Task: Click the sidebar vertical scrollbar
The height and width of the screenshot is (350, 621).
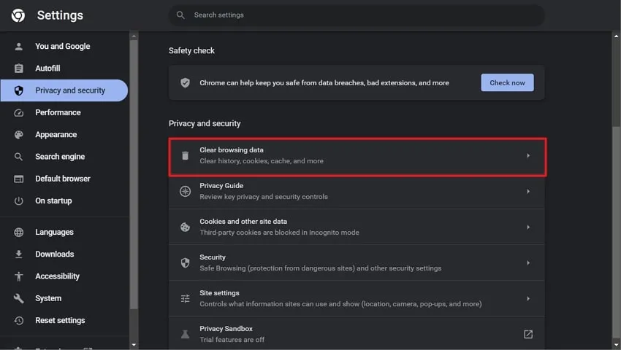Action: click(134, 182)
